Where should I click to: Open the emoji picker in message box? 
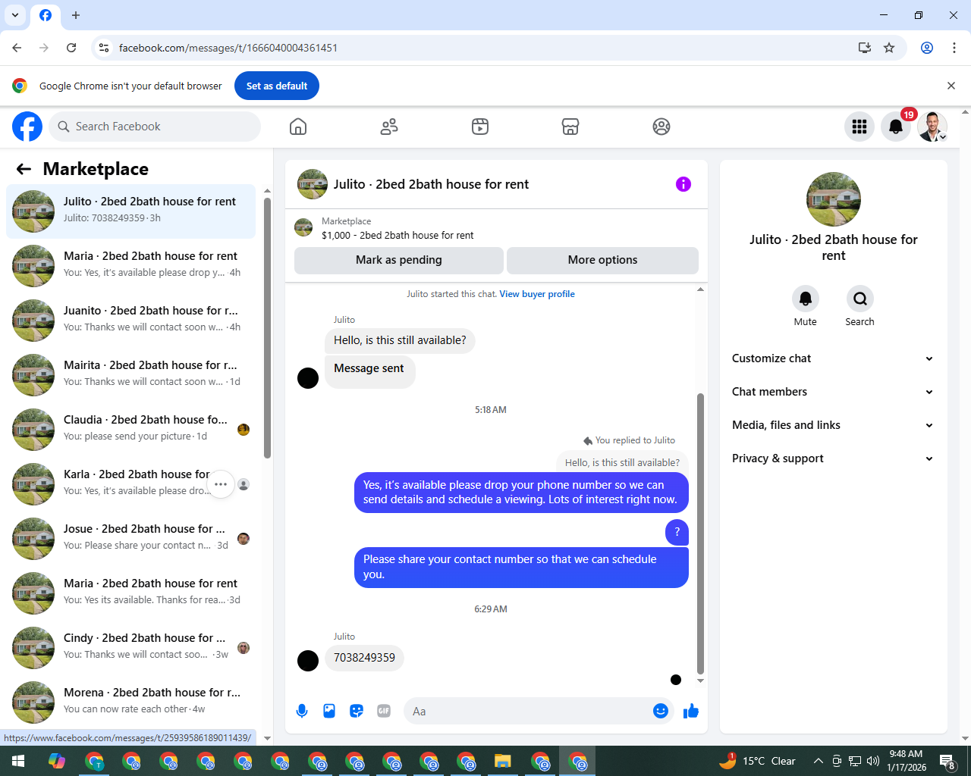click(x=661, y=711)
